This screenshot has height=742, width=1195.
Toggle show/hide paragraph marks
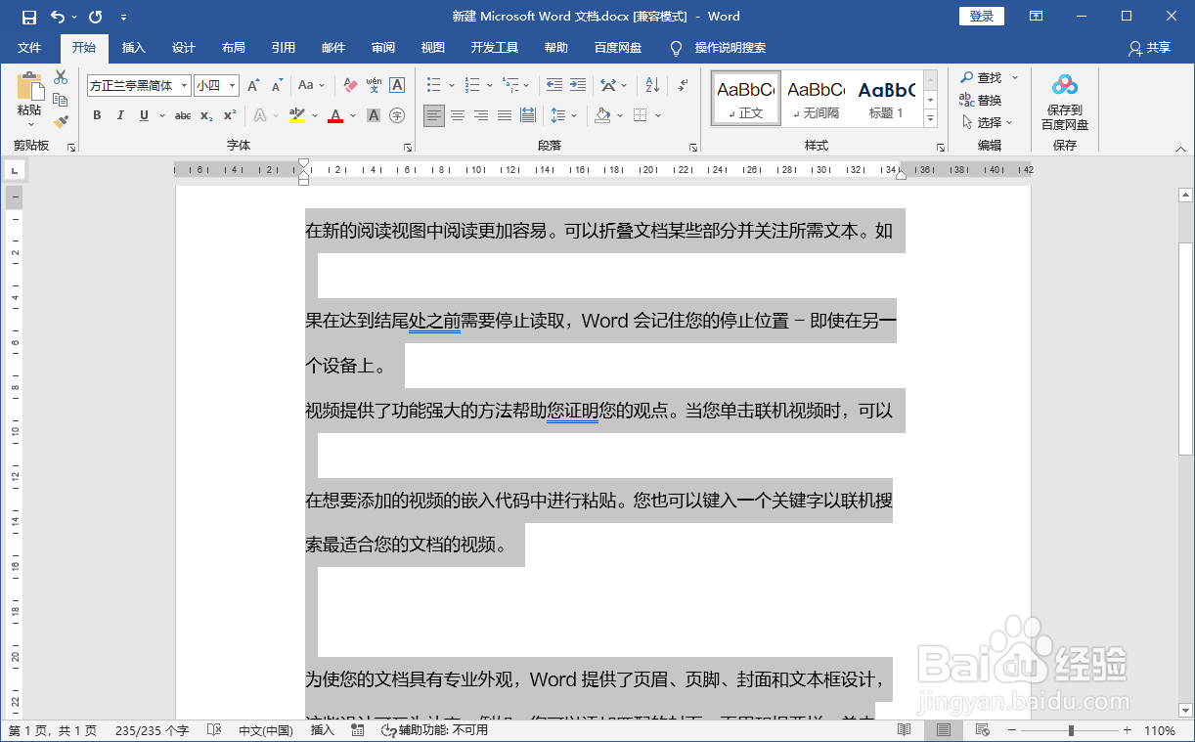(682, 86)
